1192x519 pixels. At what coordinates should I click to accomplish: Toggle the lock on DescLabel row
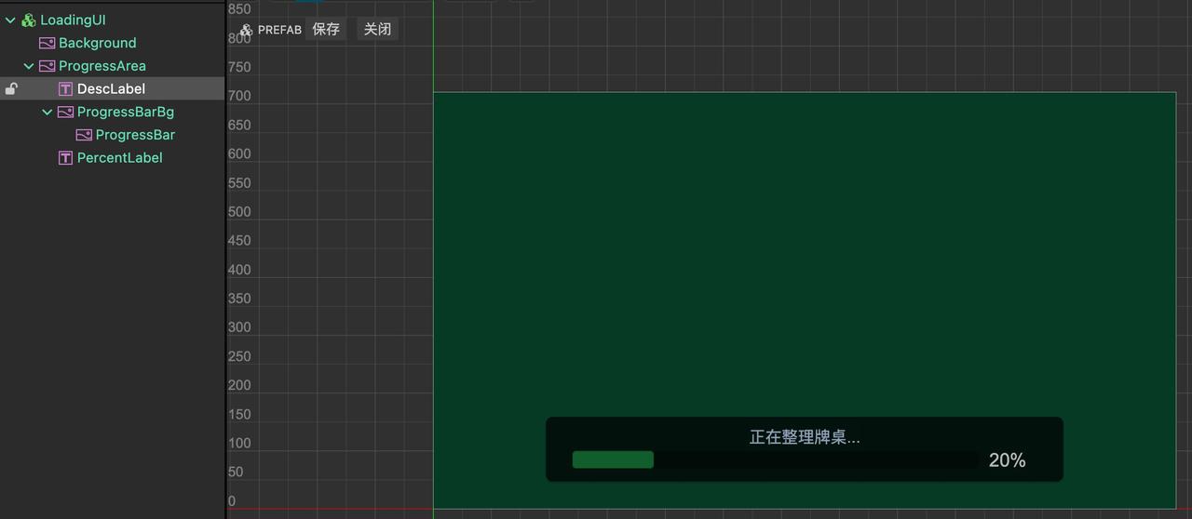point(11,89)
